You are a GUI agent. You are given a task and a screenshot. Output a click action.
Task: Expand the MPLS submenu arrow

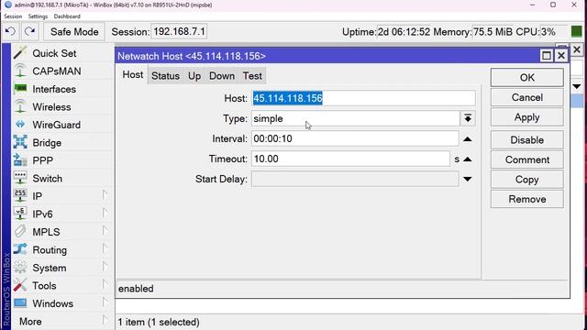pos(105,231)
